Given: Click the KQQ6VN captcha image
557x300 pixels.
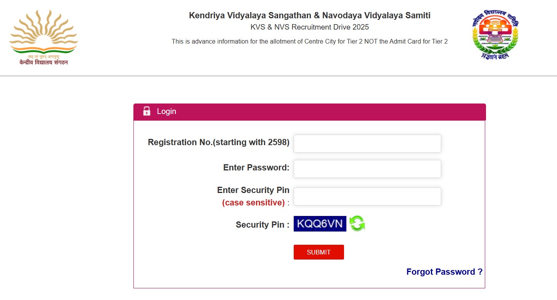Looking at the screenshot, I should 320,223.
